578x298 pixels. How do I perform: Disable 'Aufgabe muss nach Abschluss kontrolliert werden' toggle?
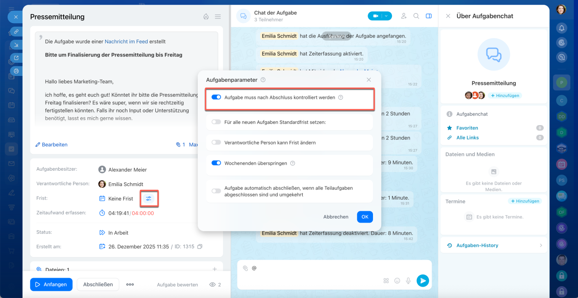point(216,97)
